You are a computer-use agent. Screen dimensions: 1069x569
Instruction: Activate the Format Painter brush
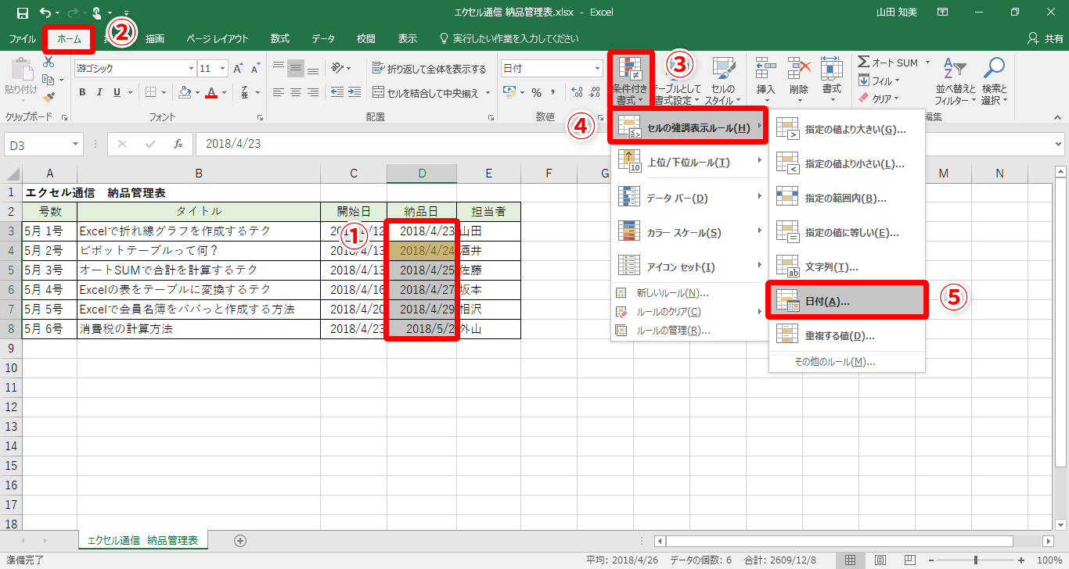click(x=49, y=98)
